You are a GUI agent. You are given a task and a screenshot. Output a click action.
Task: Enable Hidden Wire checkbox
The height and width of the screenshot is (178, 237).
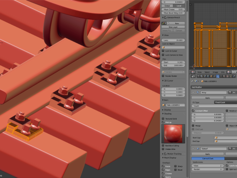coord(163,149)
